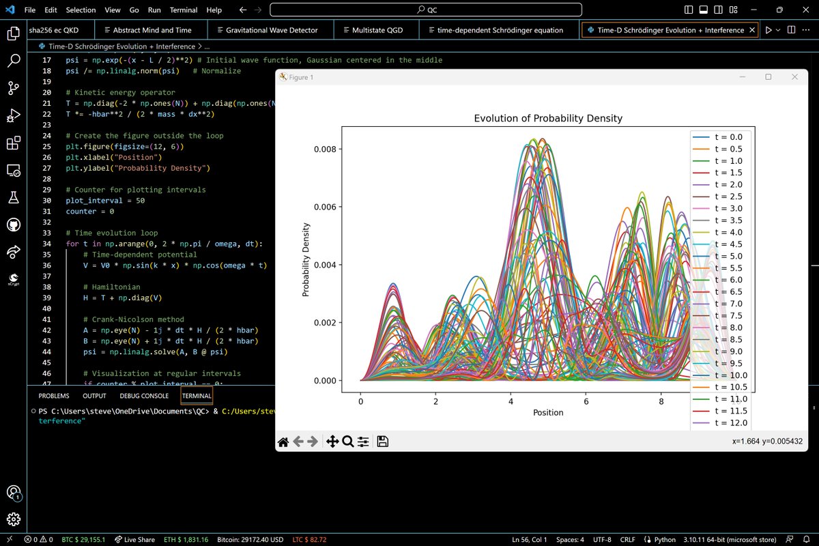Select the Zoom magnifier tool in figure toolbar
819x546 pixels.
347,442
